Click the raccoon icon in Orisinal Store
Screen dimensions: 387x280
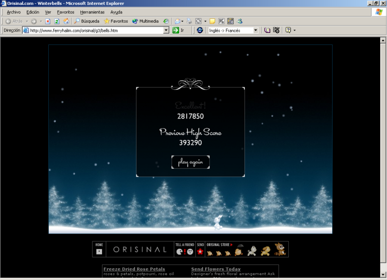(280, 250)
